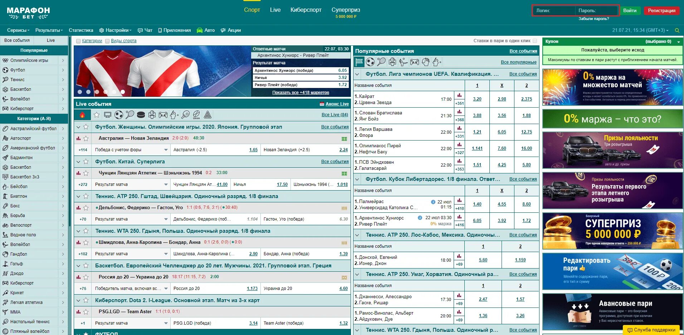Focus the Логин input field
Viewport: 684px width, 335px height.
click(x=554, y=11)
